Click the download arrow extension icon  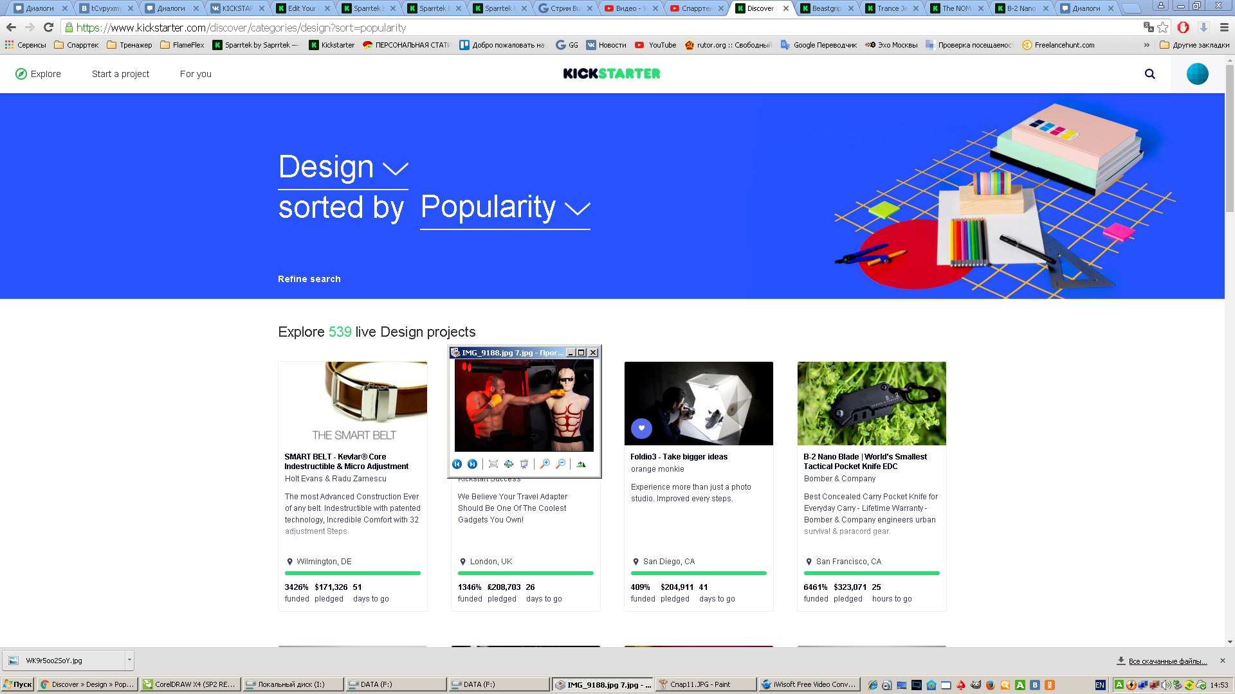pyautogui.click(x=1203, y=28)
